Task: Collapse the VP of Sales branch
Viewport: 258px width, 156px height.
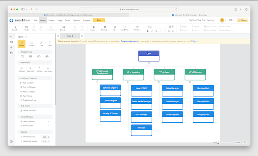Action: [x=159, y=82]
